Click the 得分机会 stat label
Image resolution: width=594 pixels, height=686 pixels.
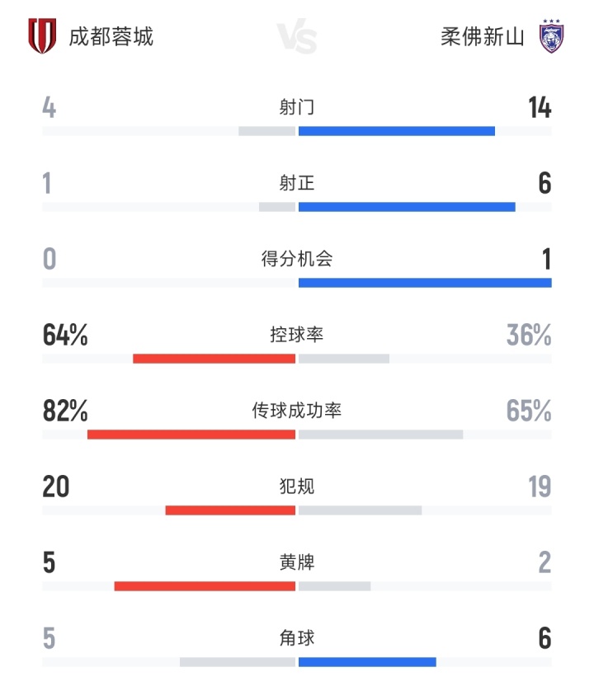point(297,259)
